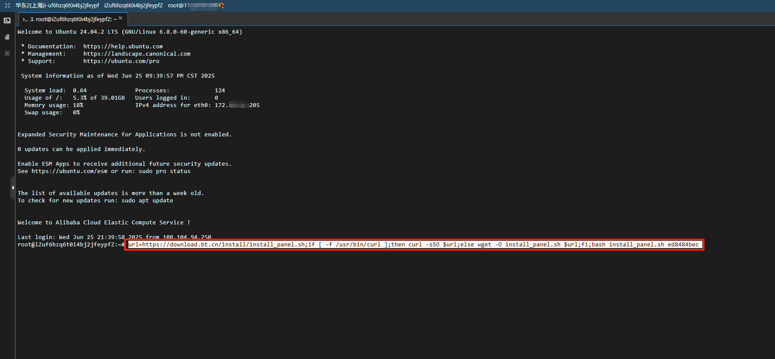
Task: Click the 'System load: 0.64' entry
Action: [x=56, y=90]
